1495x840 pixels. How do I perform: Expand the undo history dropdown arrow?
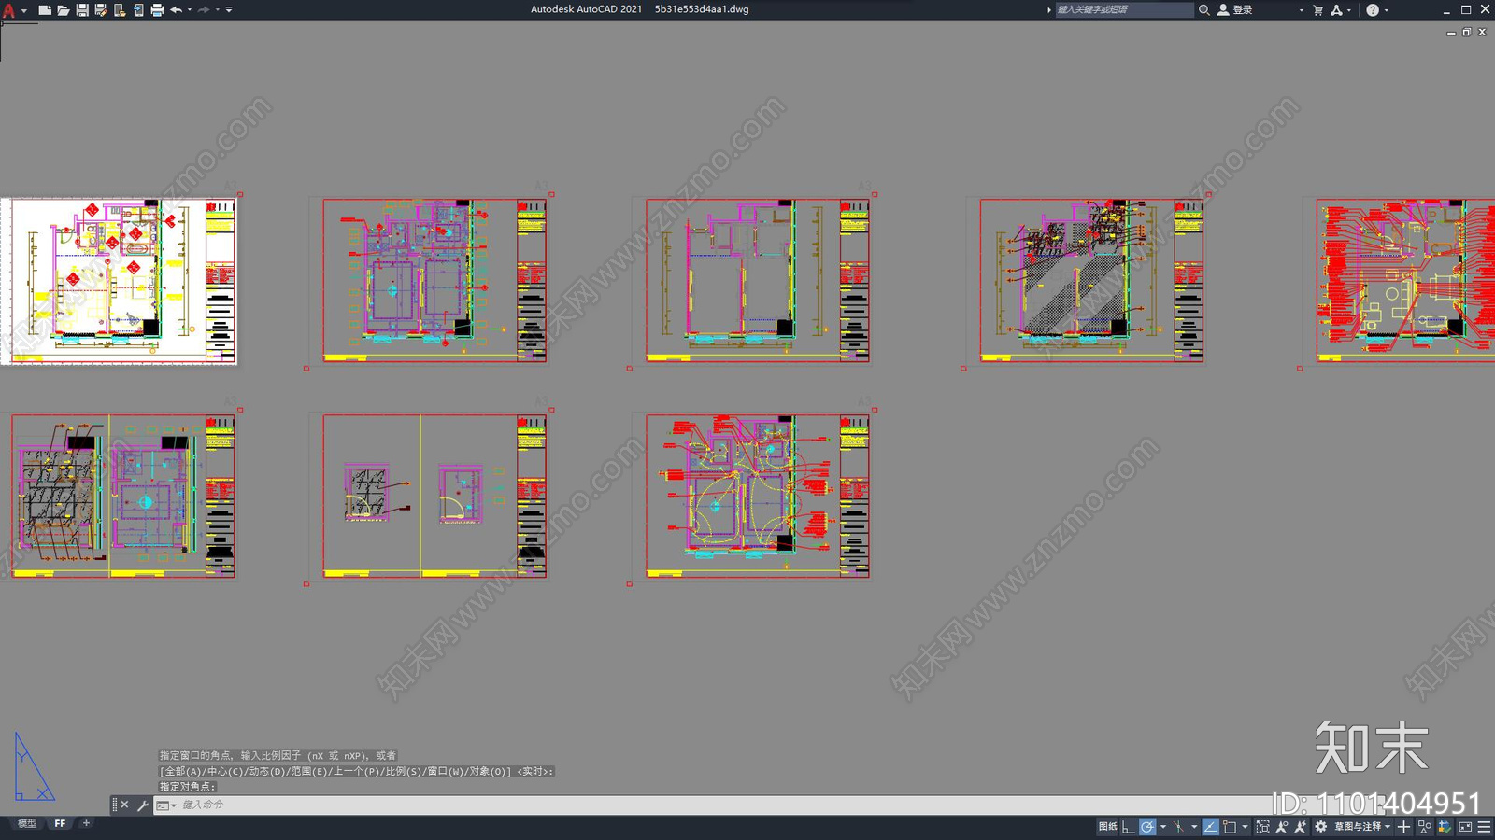[190, 10]
